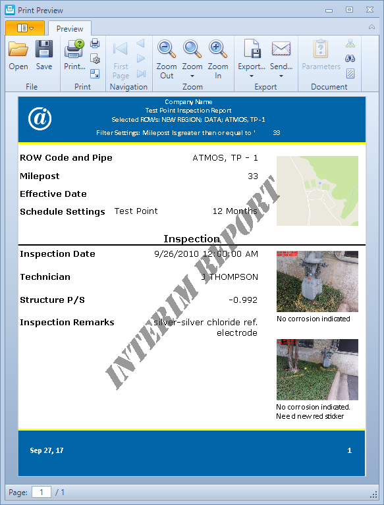Click the 'THOMPSON' technician name
This screenshot has width=384, height=505.
(234, 277)
